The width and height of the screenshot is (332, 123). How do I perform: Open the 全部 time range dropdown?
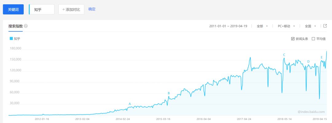[x=262, y=26]
